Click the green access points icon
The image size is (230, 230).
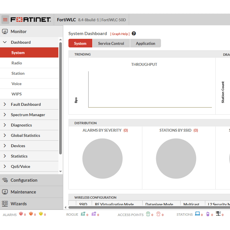coord(148,214)
